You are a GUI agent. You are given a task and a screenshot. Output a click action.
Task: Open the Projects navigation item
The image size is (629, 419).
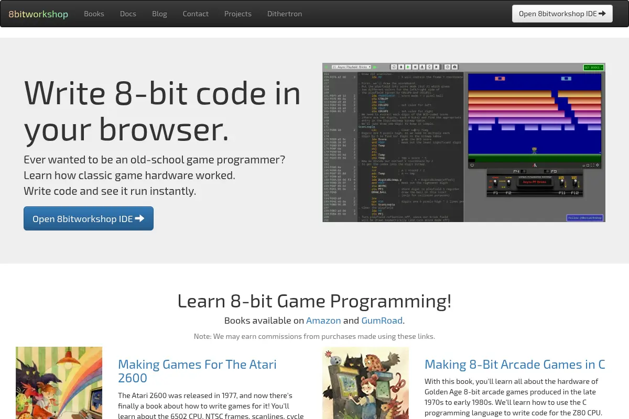[x=238, y=14]
